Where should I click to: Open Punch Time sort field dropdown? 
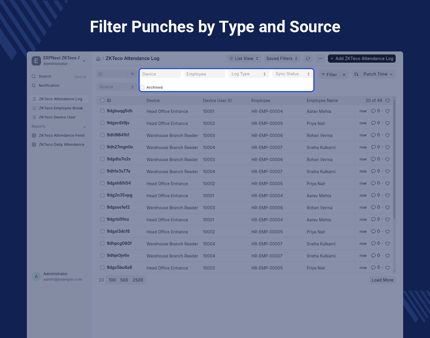pyautogui.click(x=378, y=75)
